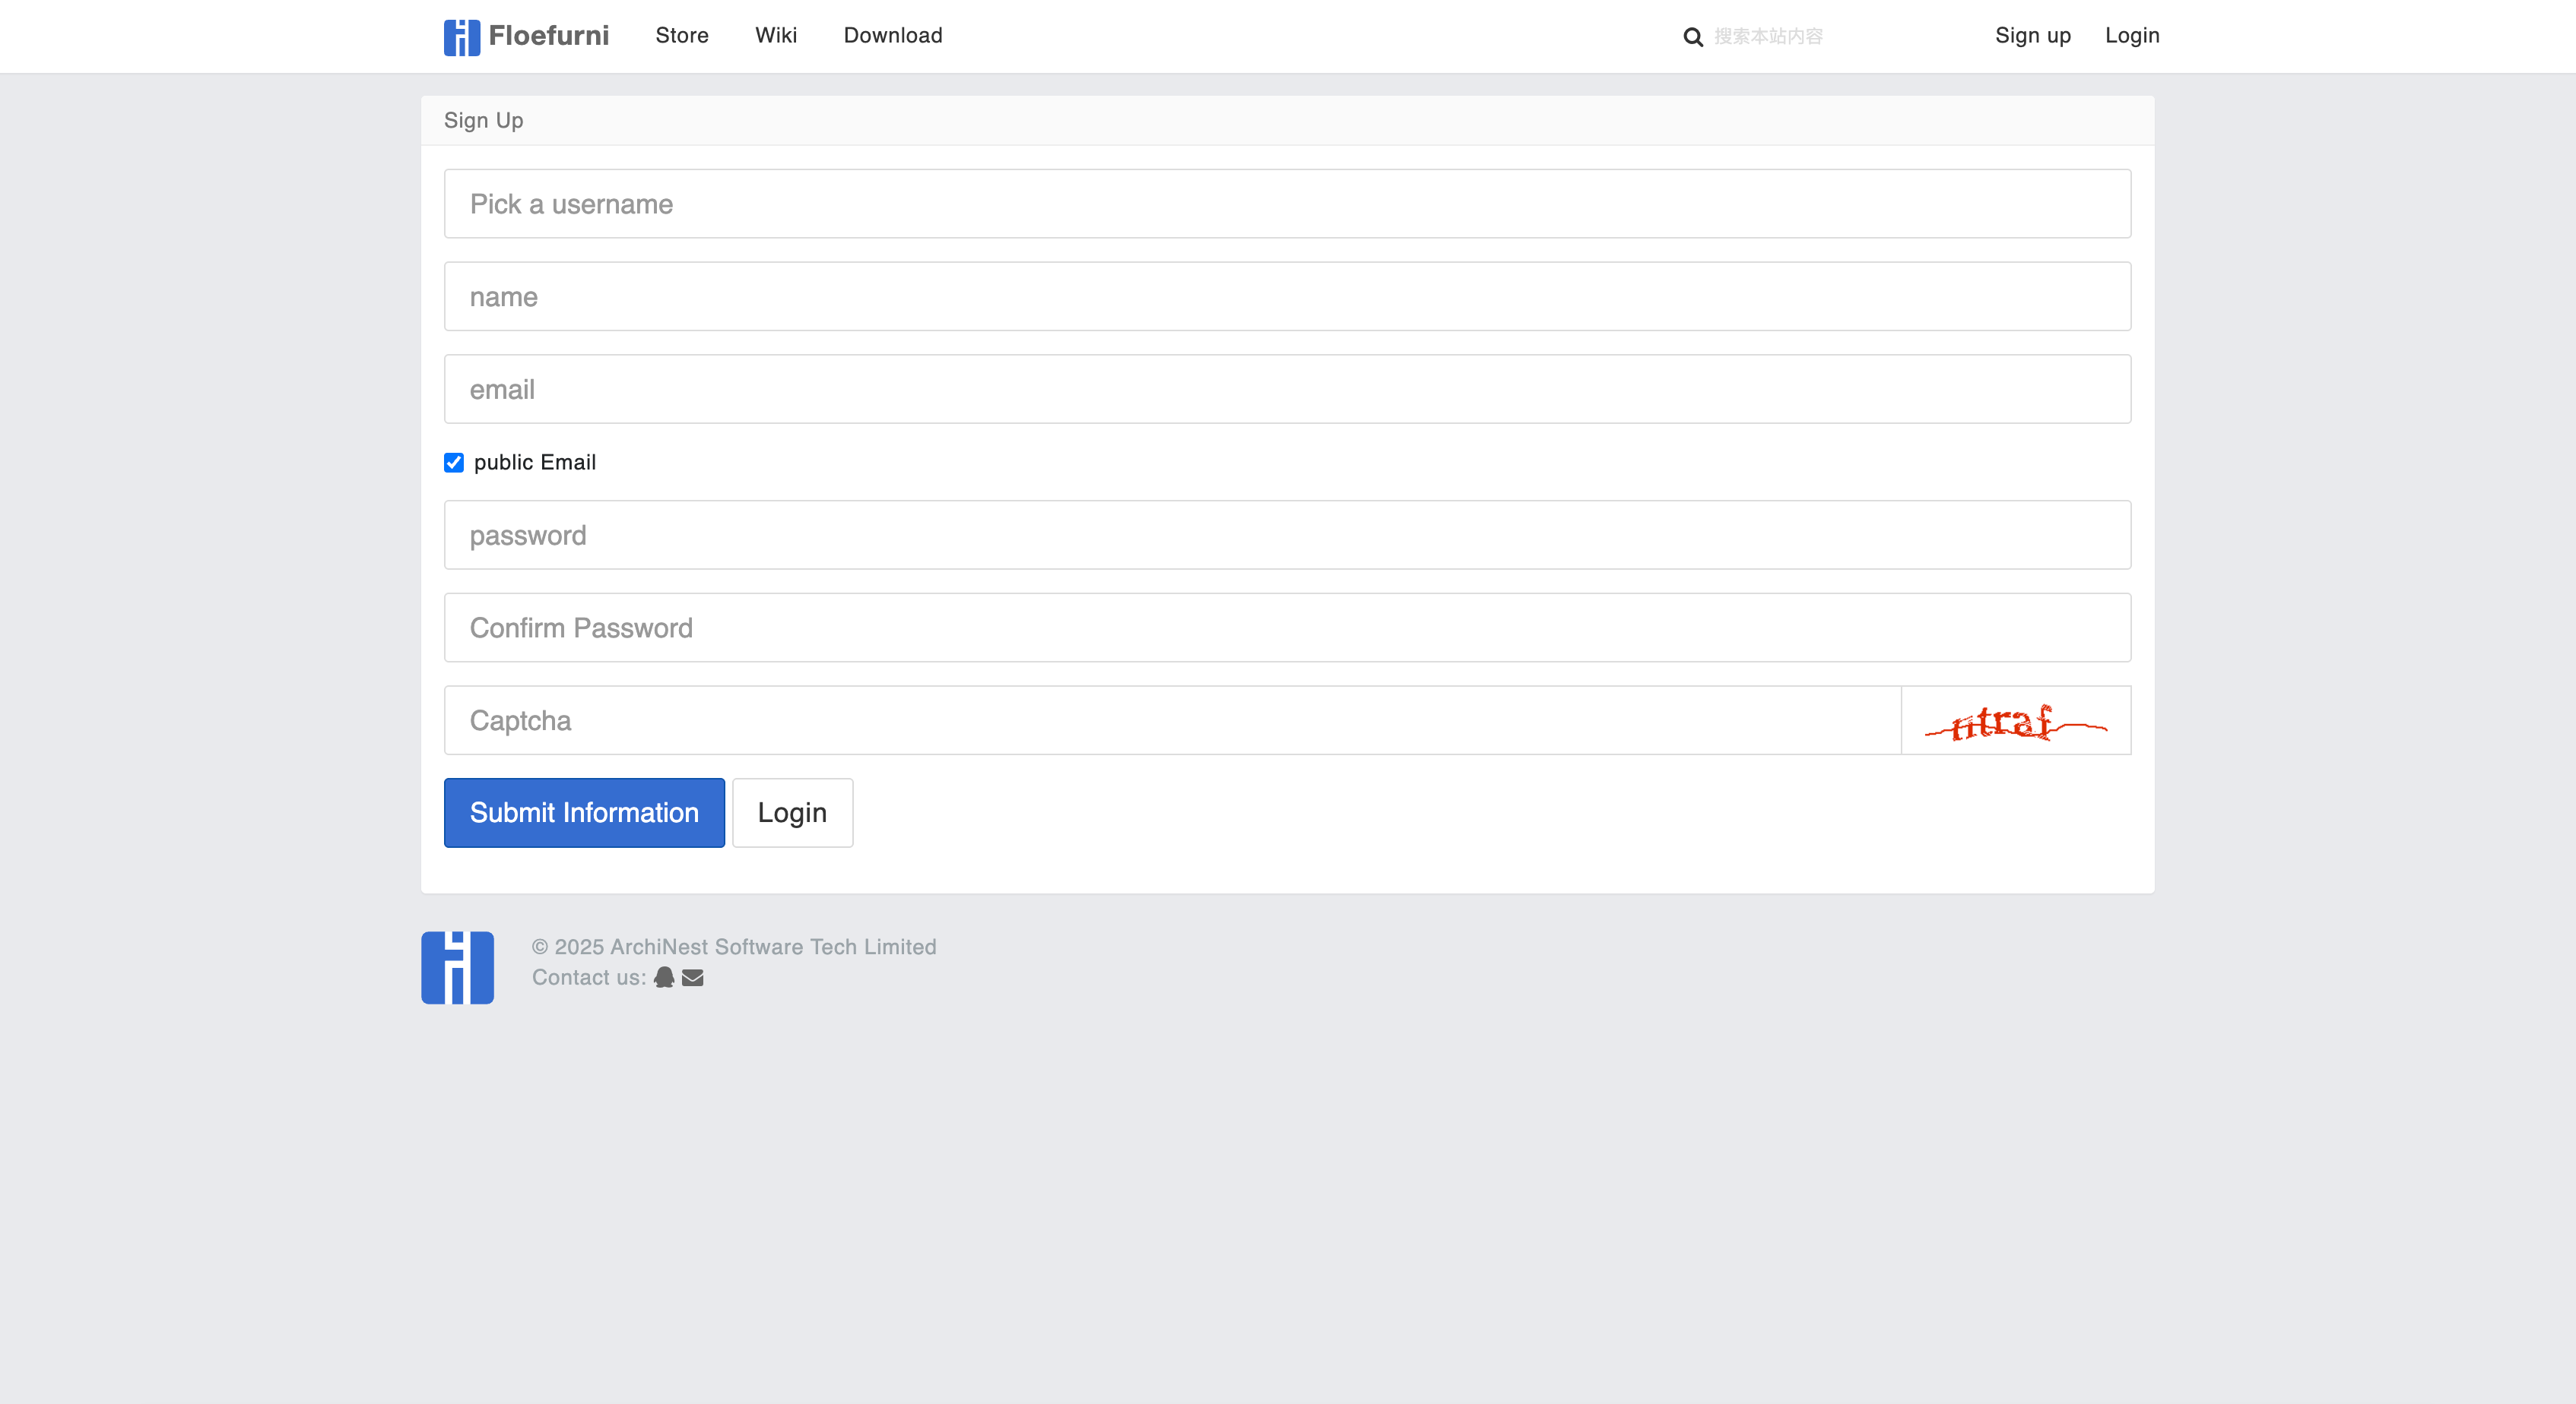Click the Submit Information button
The height and width of the screenshot is (1404, 2576).
(x=584, y=812)
